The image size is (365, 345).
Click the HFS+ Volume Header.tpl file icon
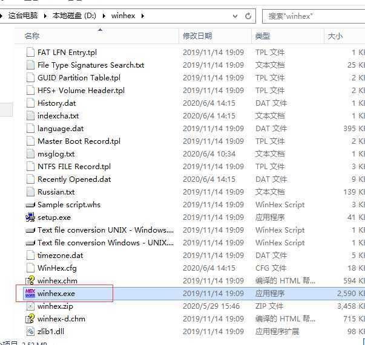pos(30,91)
